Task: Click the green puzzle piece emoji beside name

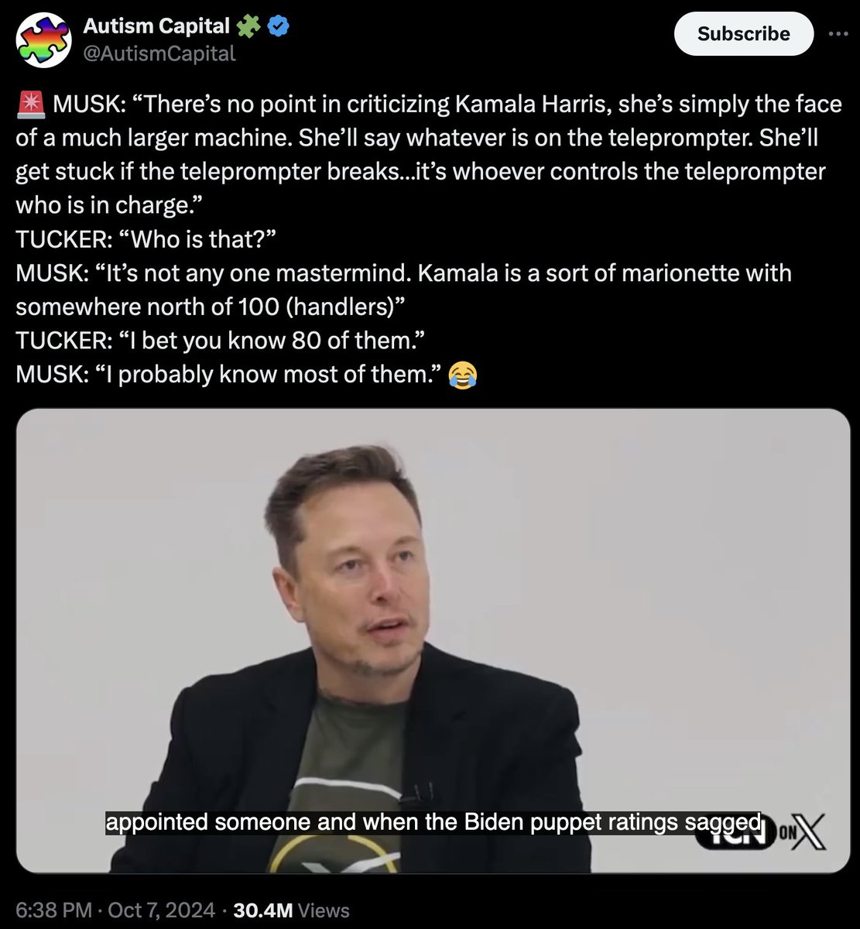Action: click(x=249, y=26)
